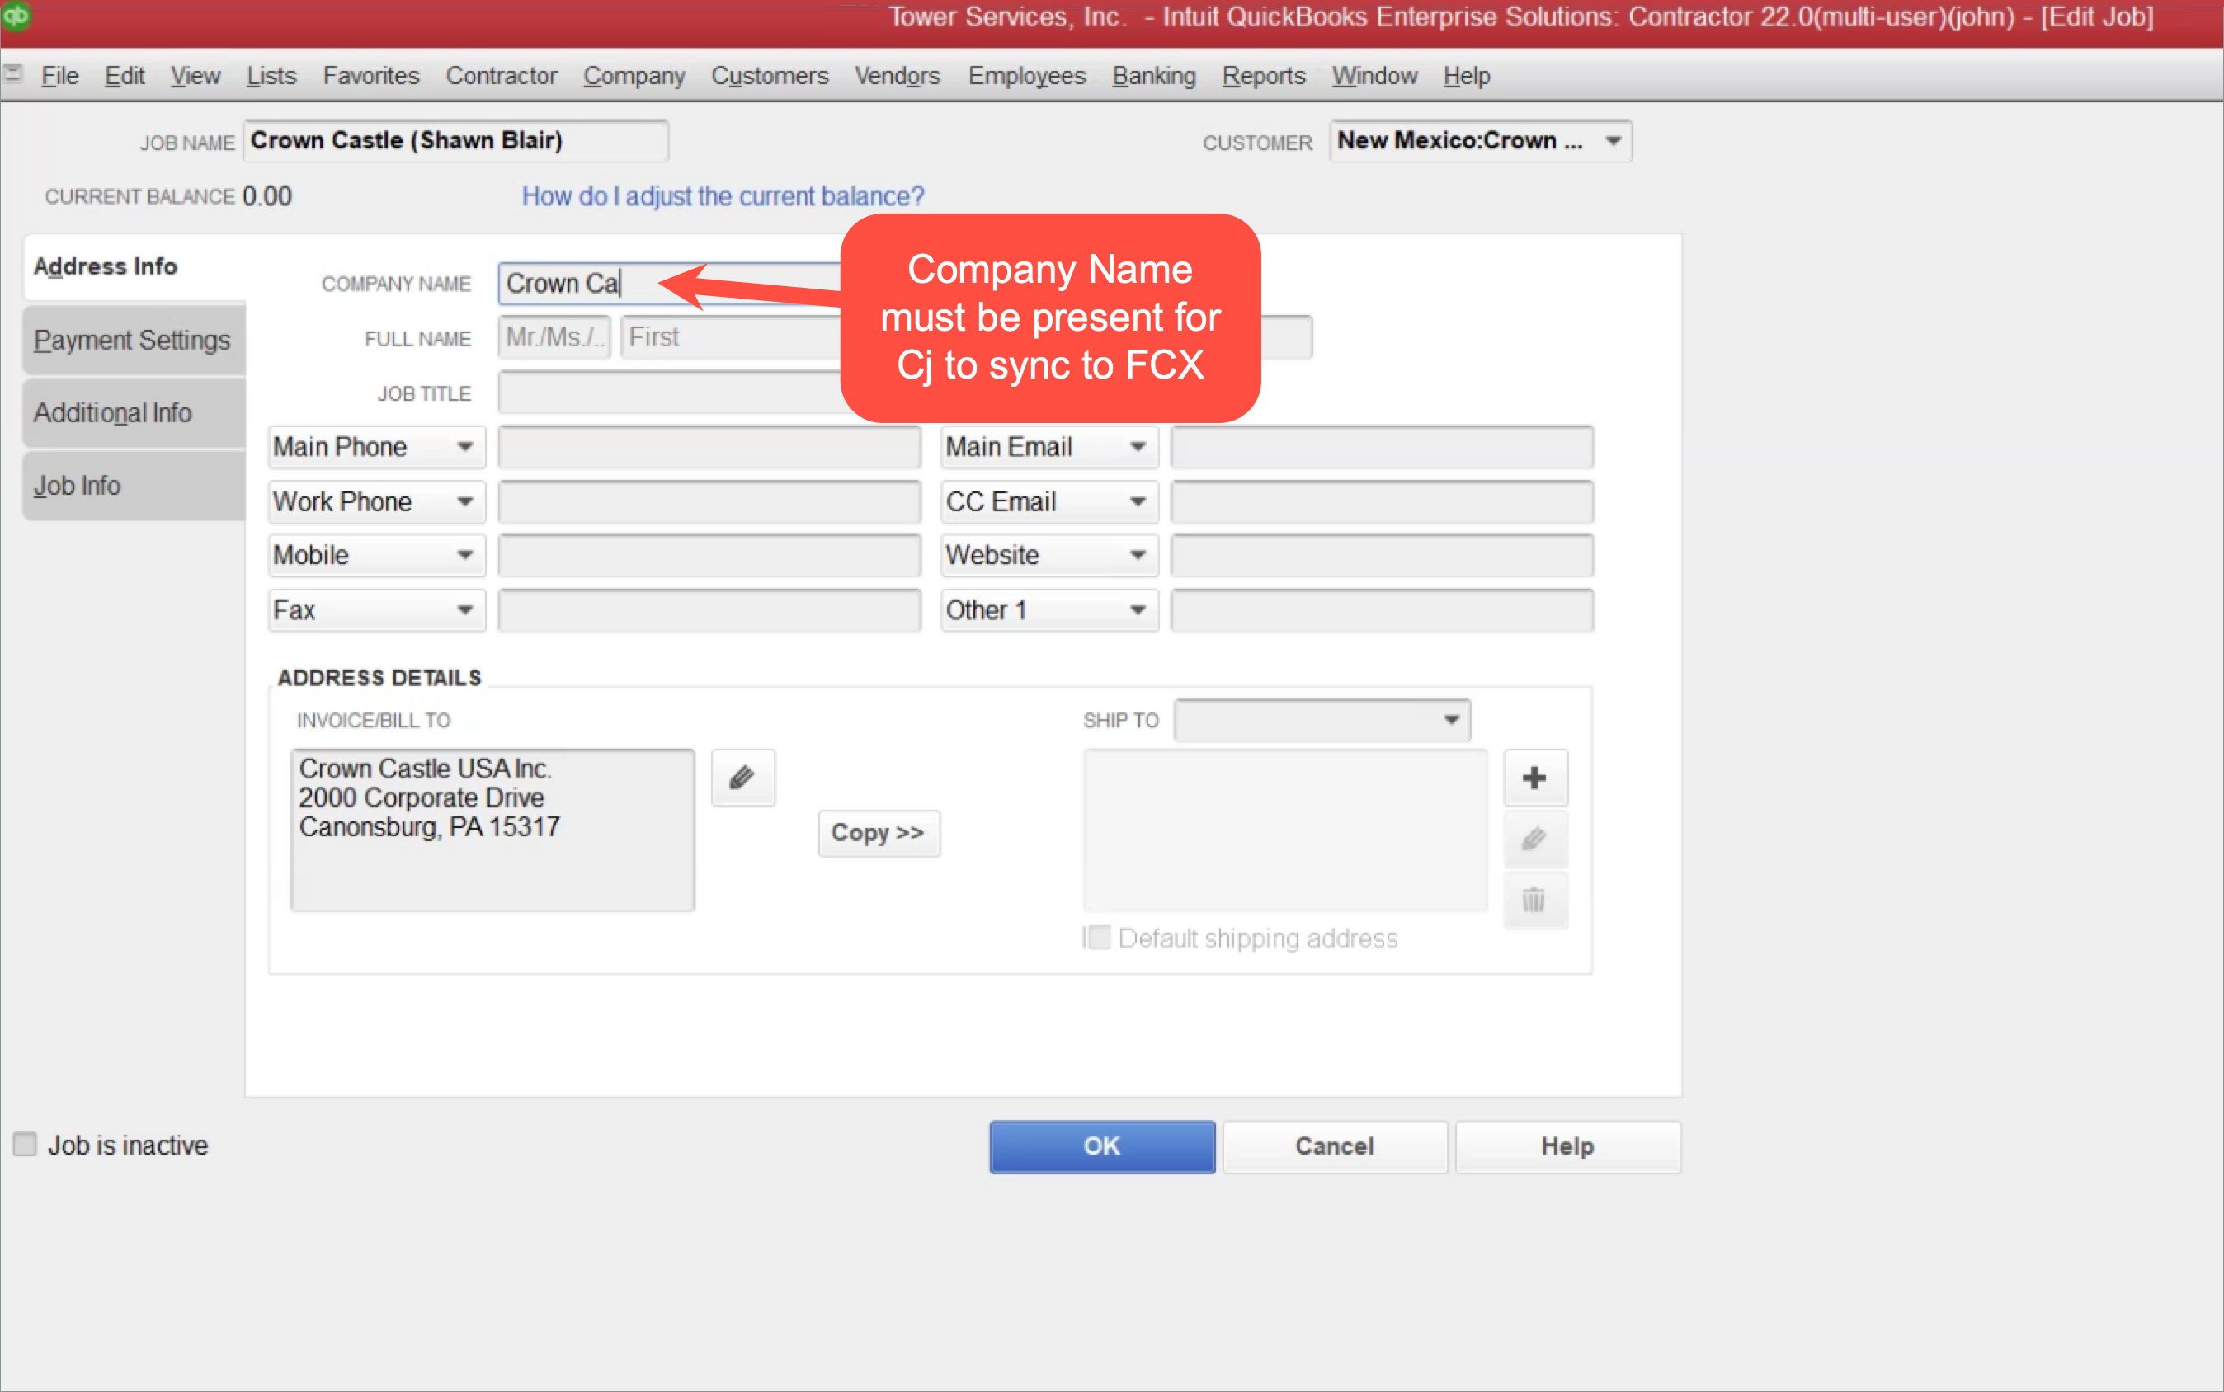
Task: Open the Reports menu
Action: (x=1264, y=76)
